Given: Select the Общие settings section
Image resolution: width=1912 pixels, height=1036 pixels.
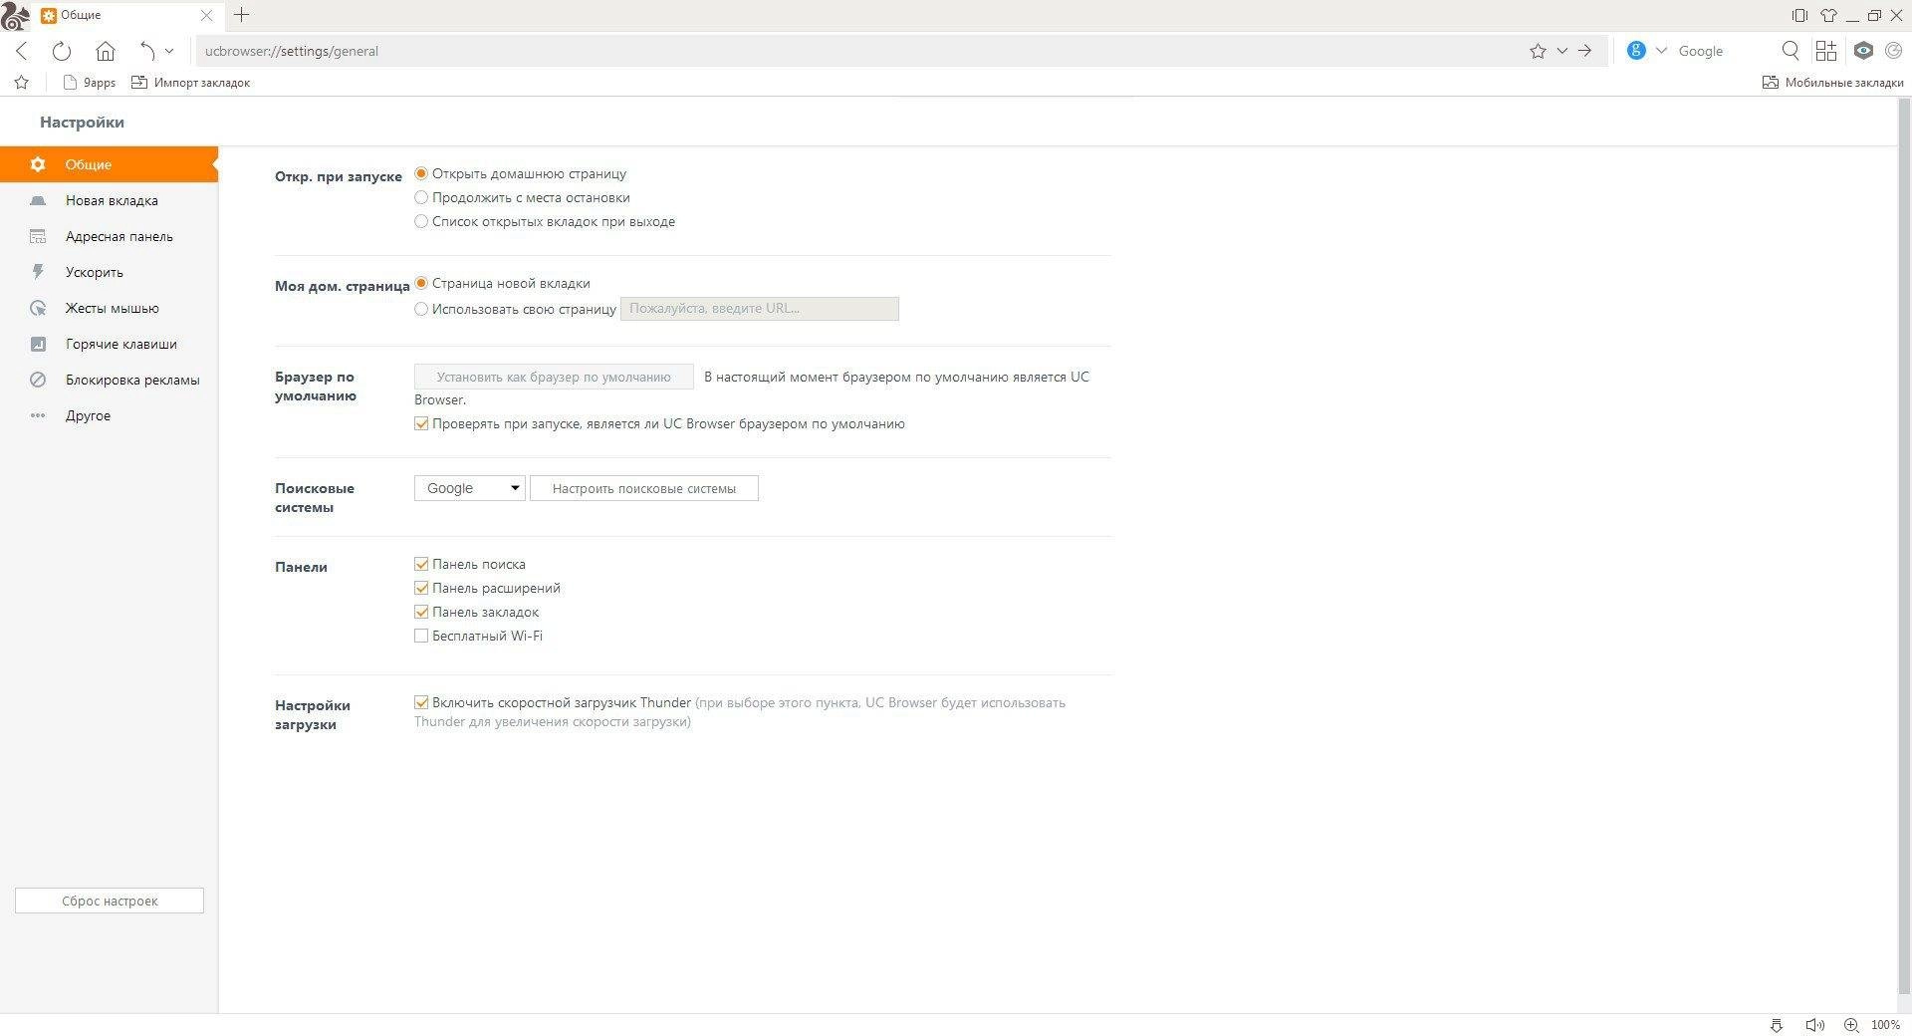Looking at the screenshot, I should pyautogui.click(x=109, y=164).
